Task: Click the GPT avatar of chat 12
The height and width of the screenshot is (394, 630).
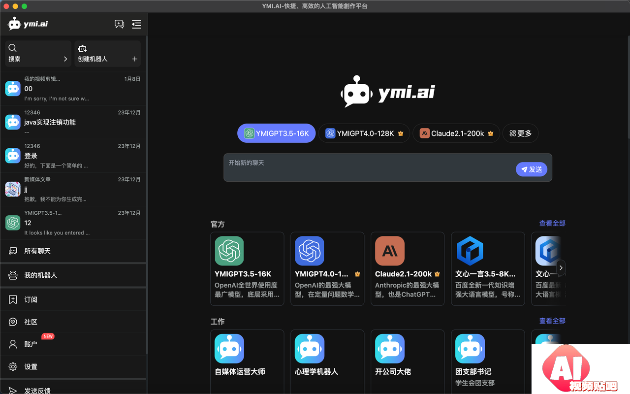Action: point(13,223)
